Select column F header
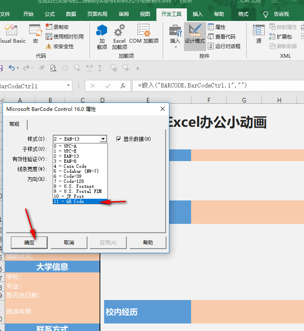This screenshot has height=331, width=304. point(209,100)
